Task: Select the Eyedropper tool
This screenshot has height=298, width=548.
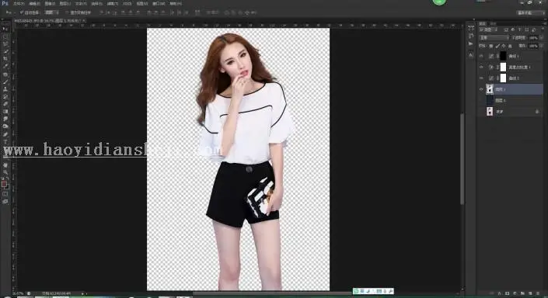Action: [5, 66]
